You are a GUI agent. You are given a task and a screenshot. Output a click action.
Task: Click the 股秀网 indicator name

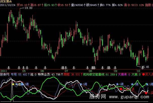pyautogui.click(x=5, y=74)
